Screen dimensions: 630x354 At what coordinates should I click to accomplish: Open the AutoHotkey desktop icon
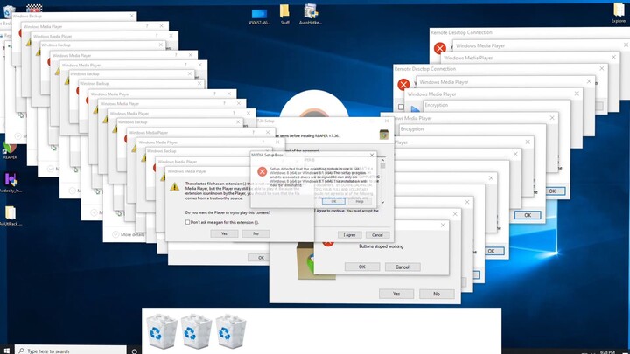pos(311,13)
